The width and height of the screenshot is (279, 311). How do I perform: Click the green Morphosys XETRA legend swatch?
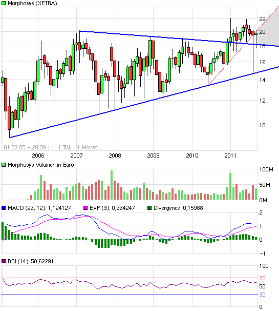point(4,4)
